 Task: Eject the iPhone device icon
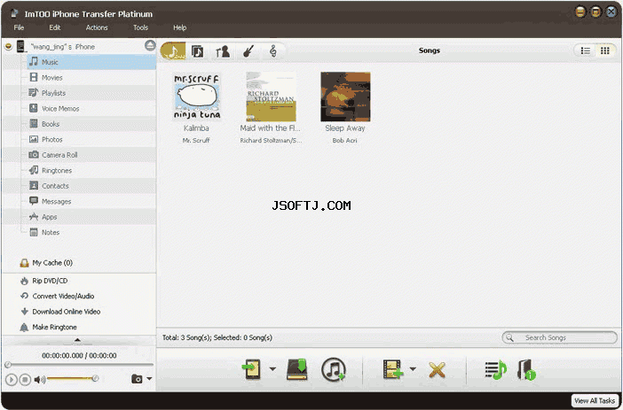[150, 45]
